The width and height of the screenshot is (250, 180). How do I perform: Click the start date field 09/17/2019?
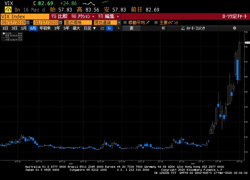pyautogui.click(x=13, y=22)
